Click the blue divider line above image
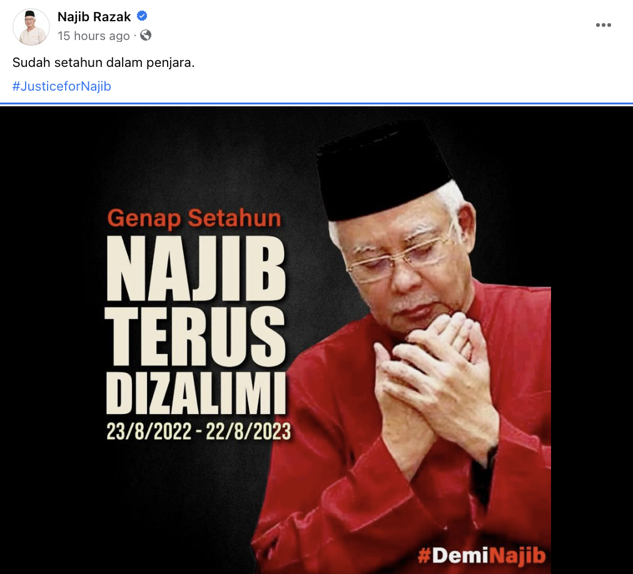Image resolution: width=633 pixels, height=574 pixels. click(x=316, y=104)
